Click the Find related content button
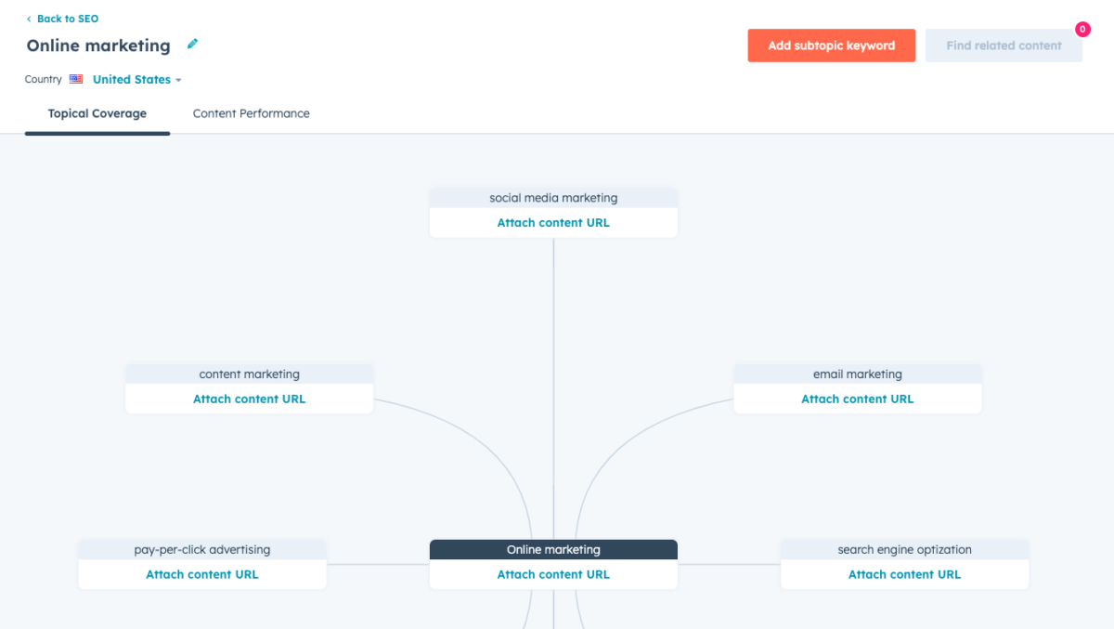 [1004, 45]
